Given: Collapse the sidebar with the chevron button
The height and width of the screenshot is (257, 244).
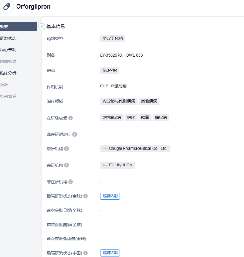Looking at the screenshot, I should 42,27.
